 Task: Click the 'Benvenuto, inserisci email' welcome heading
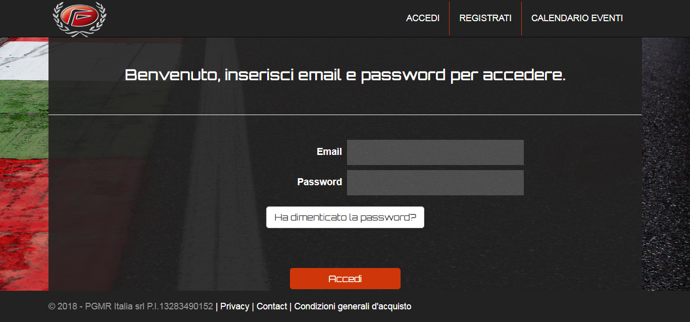[x=345, y=76]
